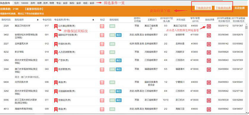Open school details icon for 安徽财经大学商学院

pos(209,35)
